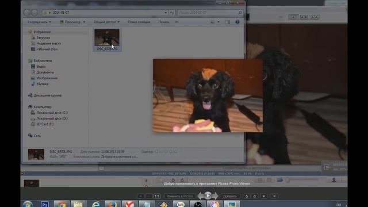
Task: Zoom out with Photo Viewer minus button
Action: pos(148,196)
